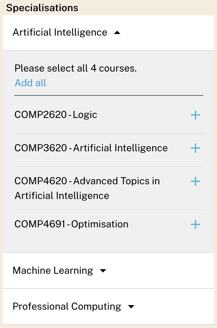Select the plus icon beside COMP4691 - Optimisation
This screenshot has height=328, width=217.
tap(195, 224)
